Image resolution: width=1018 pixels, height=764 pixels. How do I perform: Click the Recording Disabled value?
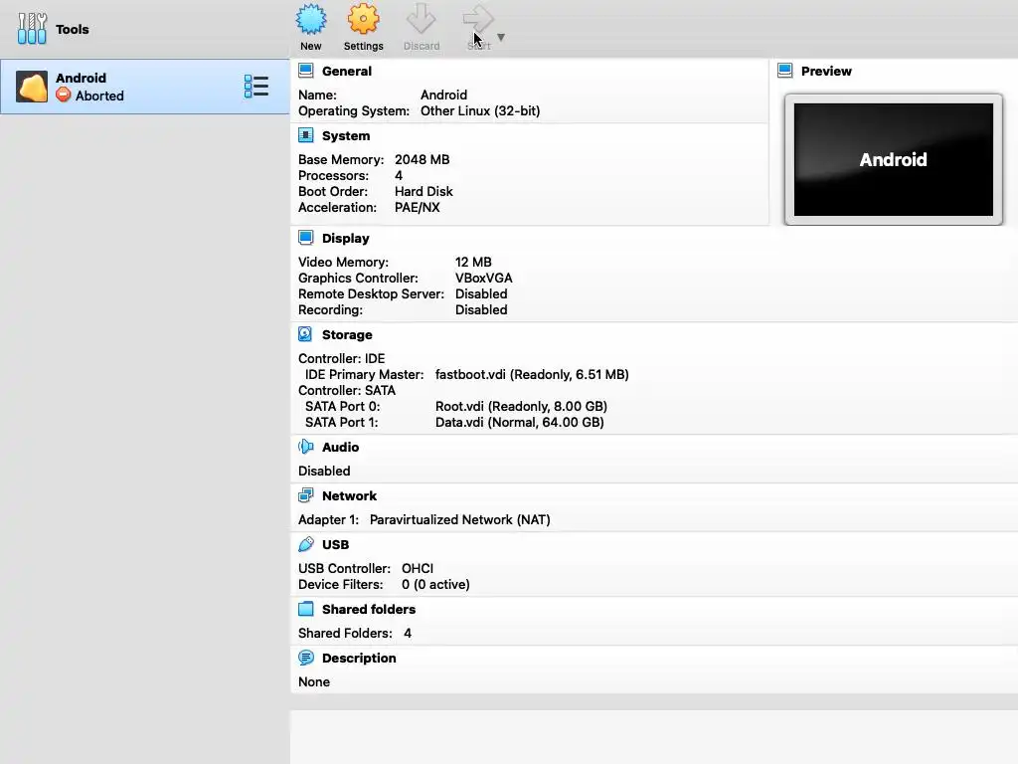481,310
